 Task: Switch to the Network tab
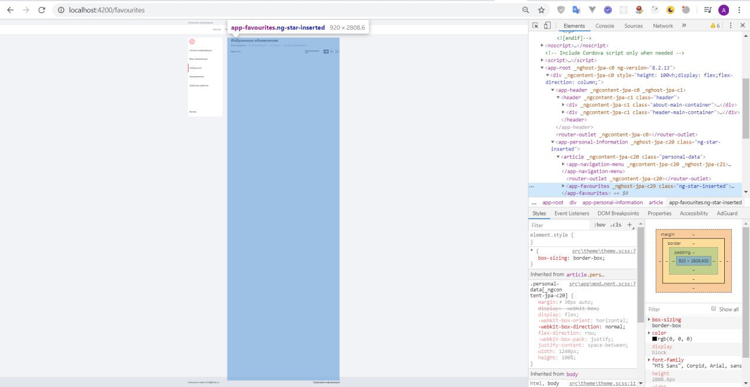[663, 26]
